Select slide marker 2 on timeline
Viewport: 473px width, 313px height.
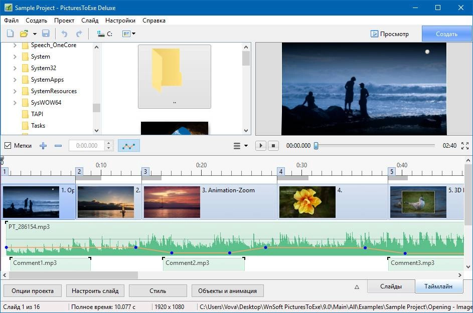point(79,171)
